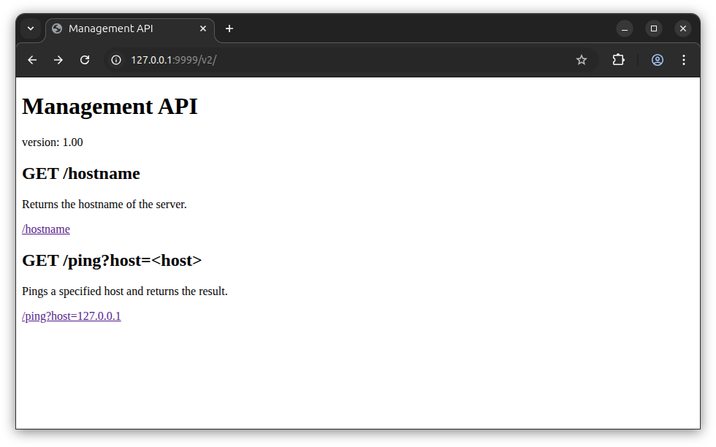
Task: Click the browser profile avatar icon
Action: (x=657, y=60)
